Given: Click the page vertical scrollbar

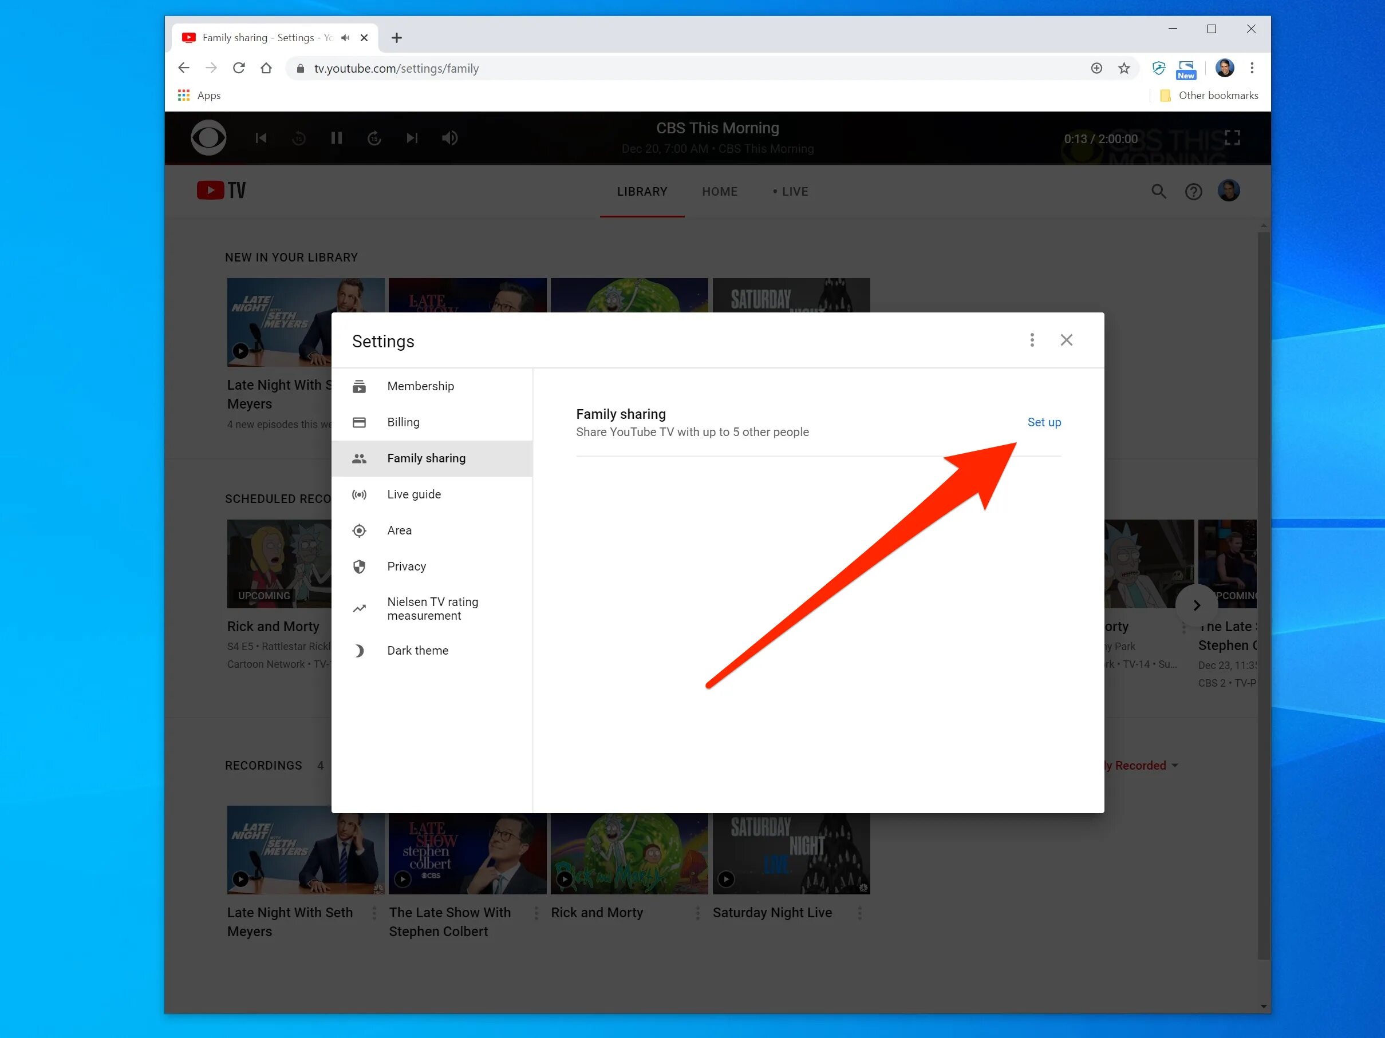Looking at the screenshot, I should [1264, 595].
